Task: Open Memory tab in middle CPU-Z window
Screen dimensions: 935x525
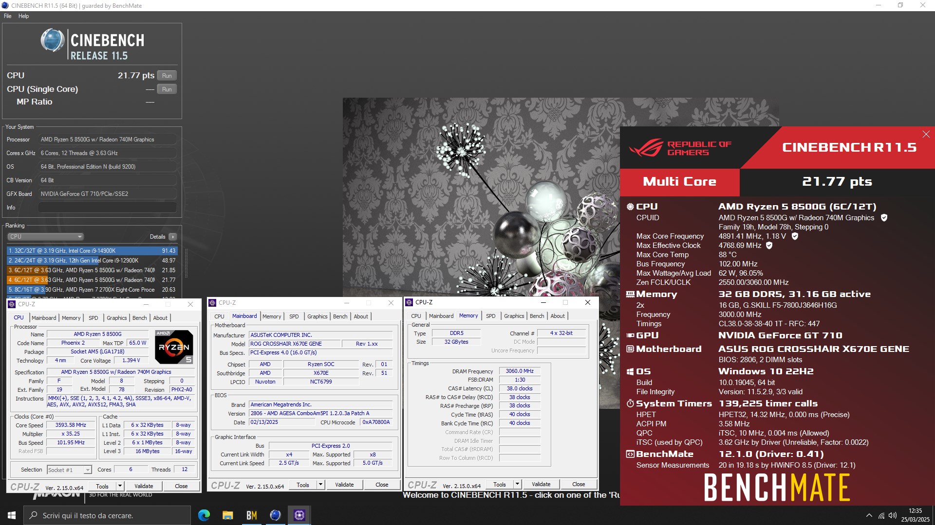Action: click(272, 316)
